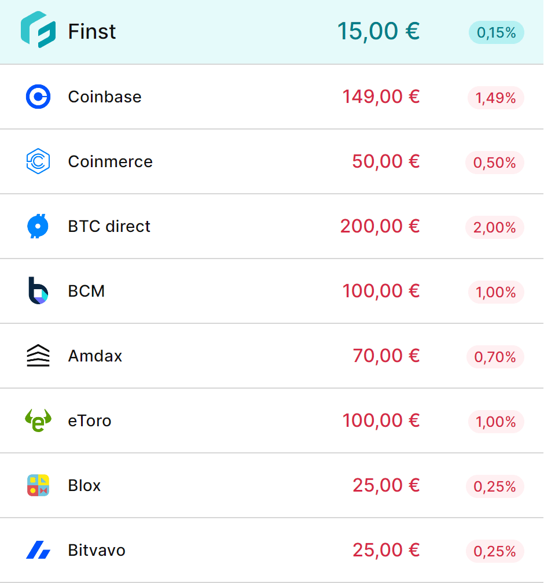
Task: Click the BTC direct 2,00% badge
Action: pyautogui.click(x=495, y=227)
